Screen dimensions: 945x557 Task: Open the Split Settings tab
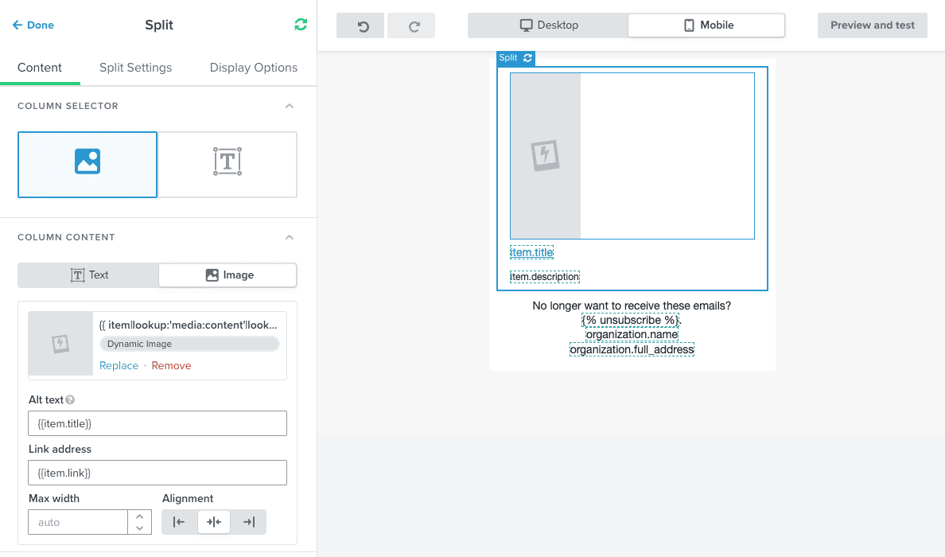[135, 68]
